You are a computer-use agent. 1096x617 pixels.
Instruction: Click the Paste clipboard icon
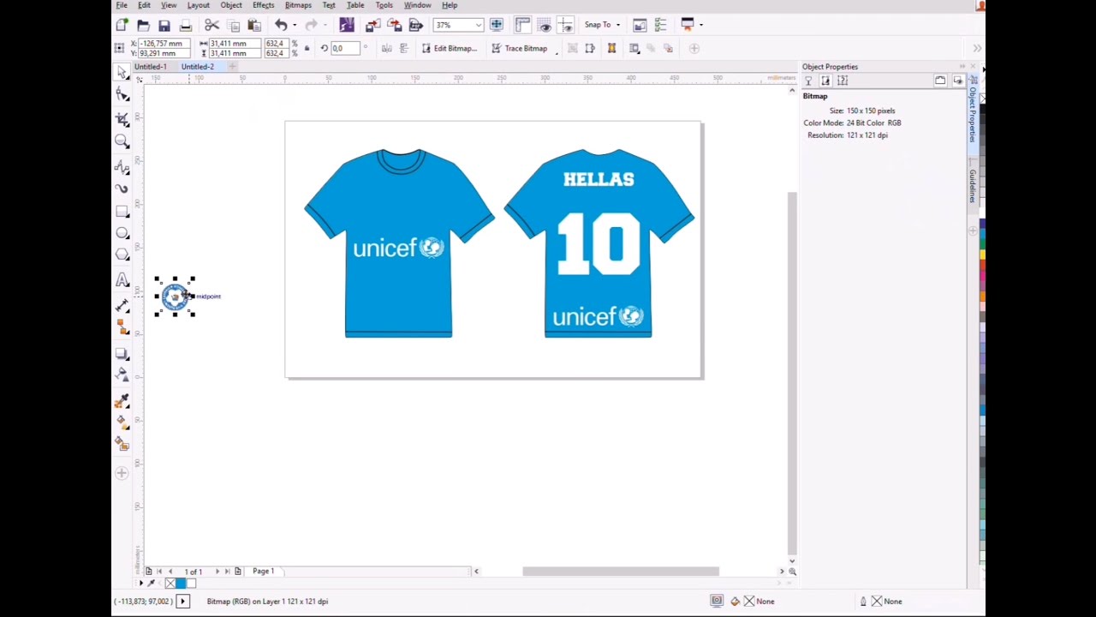(x=253, y=25)
